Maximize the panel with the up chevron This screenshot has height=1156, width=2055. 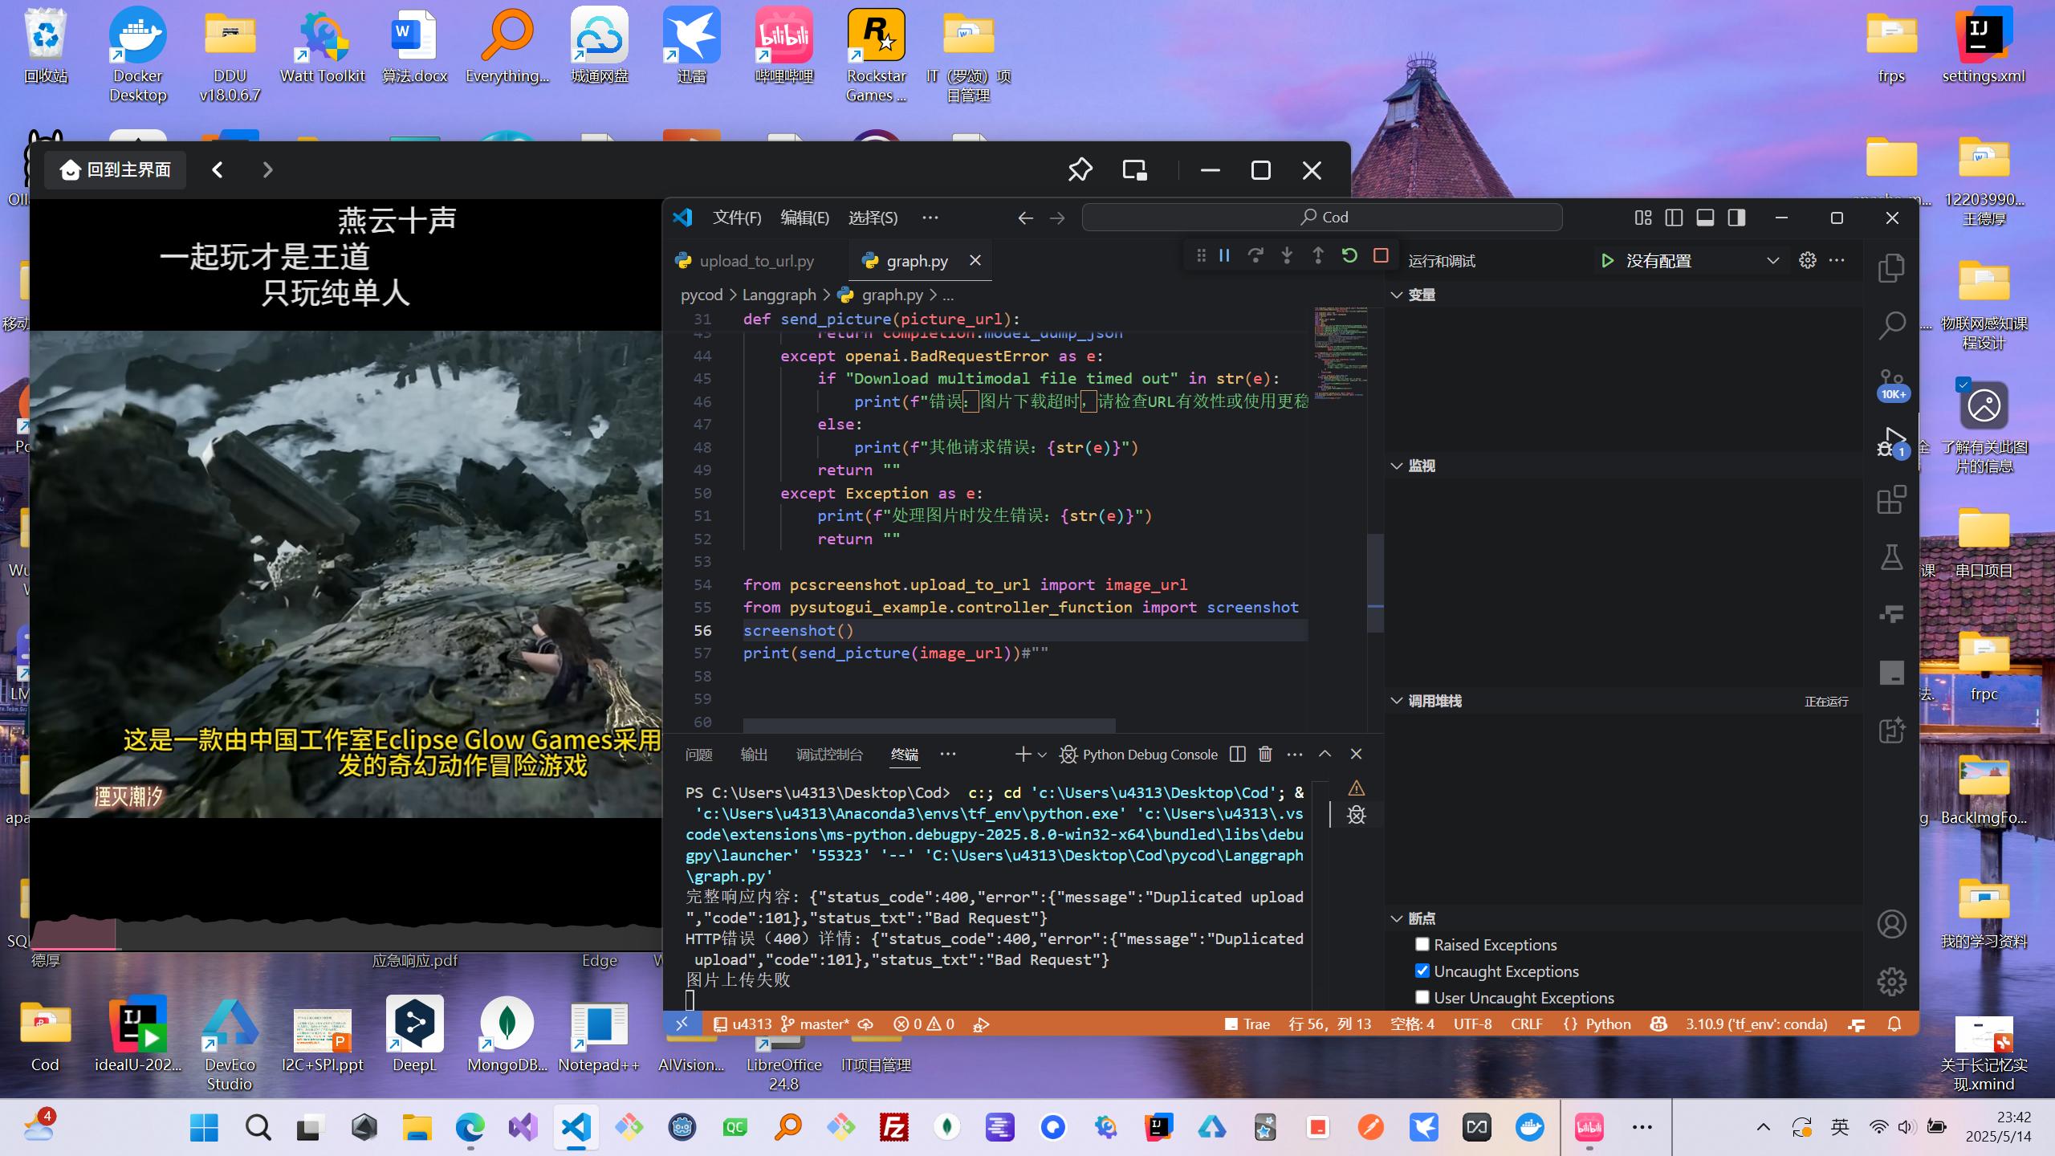(1325, 754)
